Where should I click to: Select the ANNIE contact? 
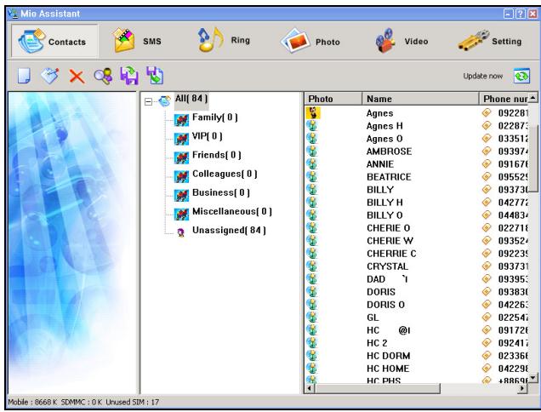(x=380, y=164)
